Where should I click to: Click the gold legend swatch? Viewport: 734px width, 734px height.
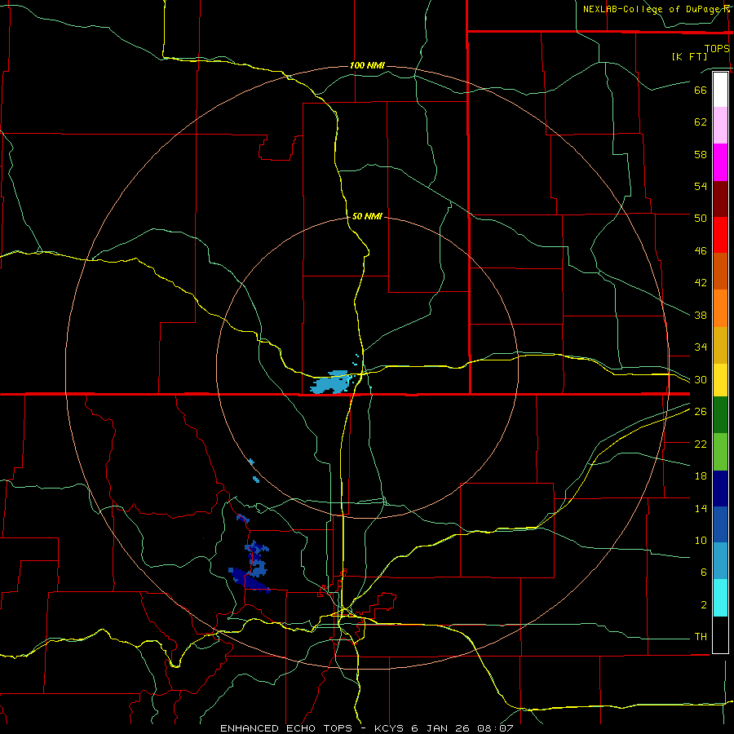(x=720, y=345)
